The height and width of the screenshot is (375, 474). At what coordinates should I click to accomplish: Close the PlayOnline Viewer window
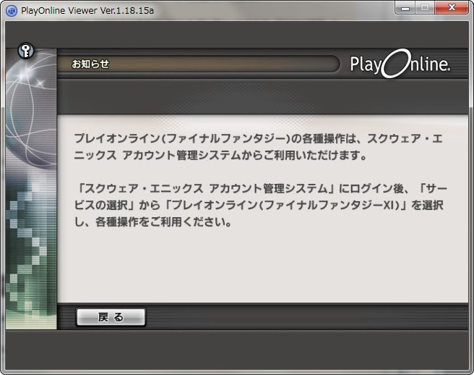pyautogui.click(x=452, y=7)
